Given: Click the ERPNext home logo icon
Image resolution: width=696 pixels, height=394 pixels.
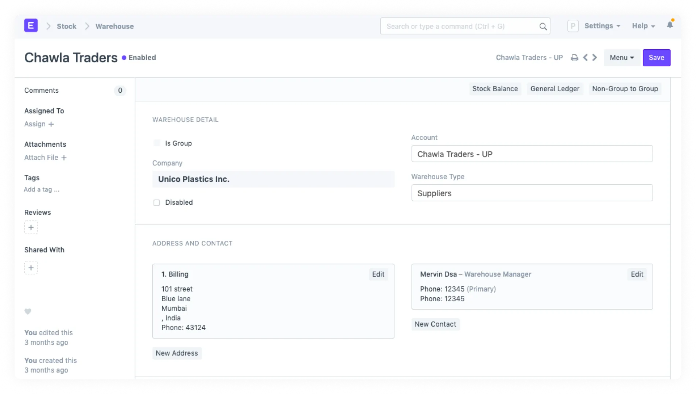Looking at the screenshot, I should click(31, 26).
